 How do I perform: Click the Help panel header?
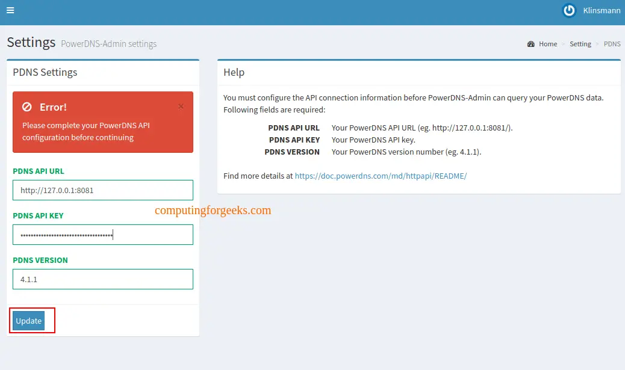coord(234,72)
